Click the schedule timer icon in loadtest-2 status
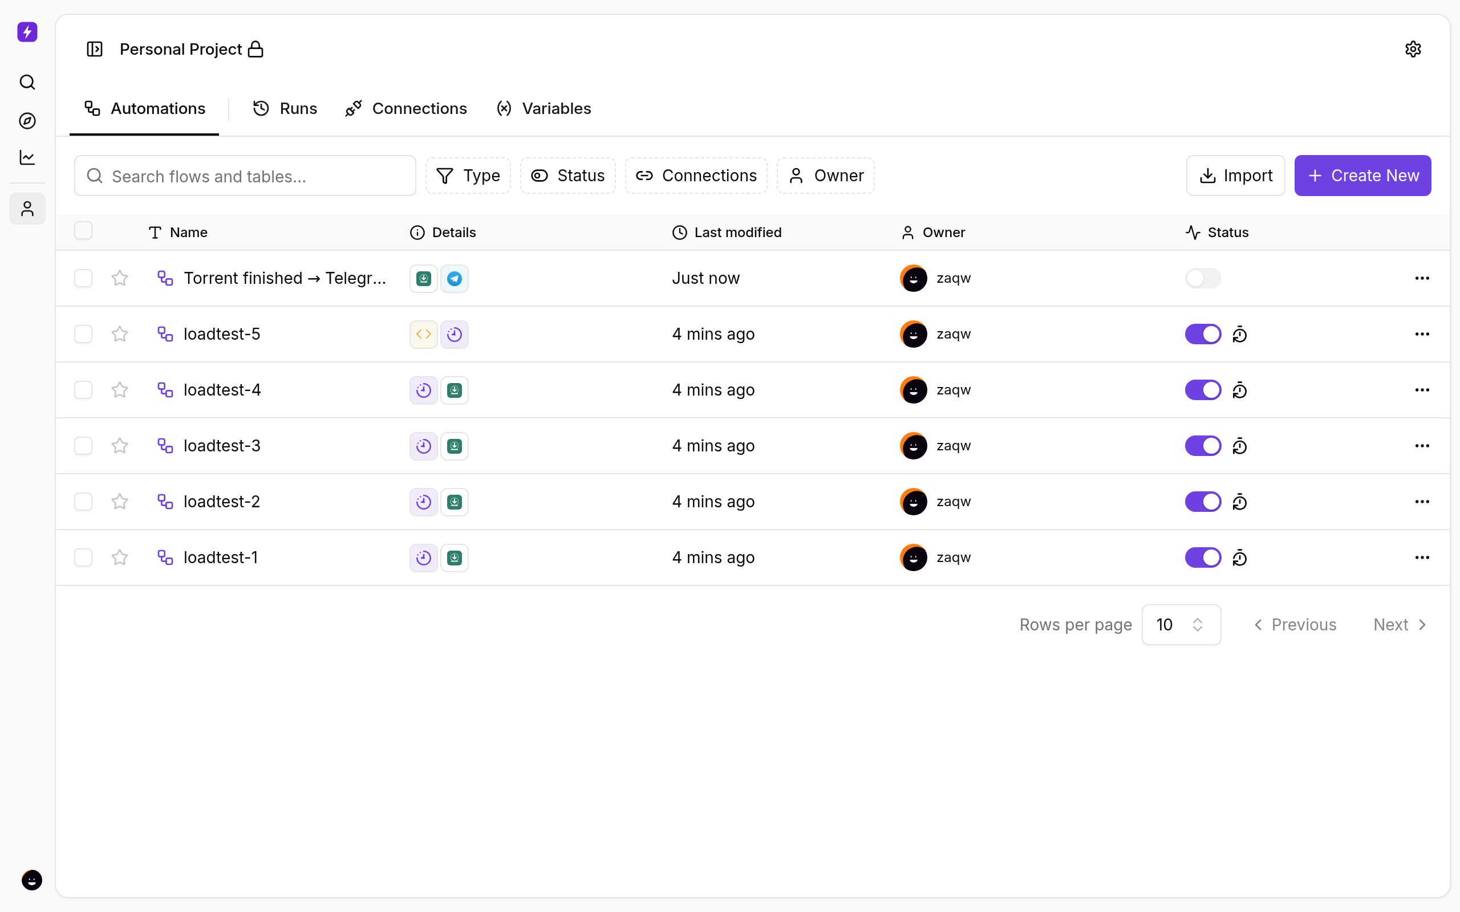Image resolution: width=1460 pixels, height=912 pixels. click(1239, 502)
